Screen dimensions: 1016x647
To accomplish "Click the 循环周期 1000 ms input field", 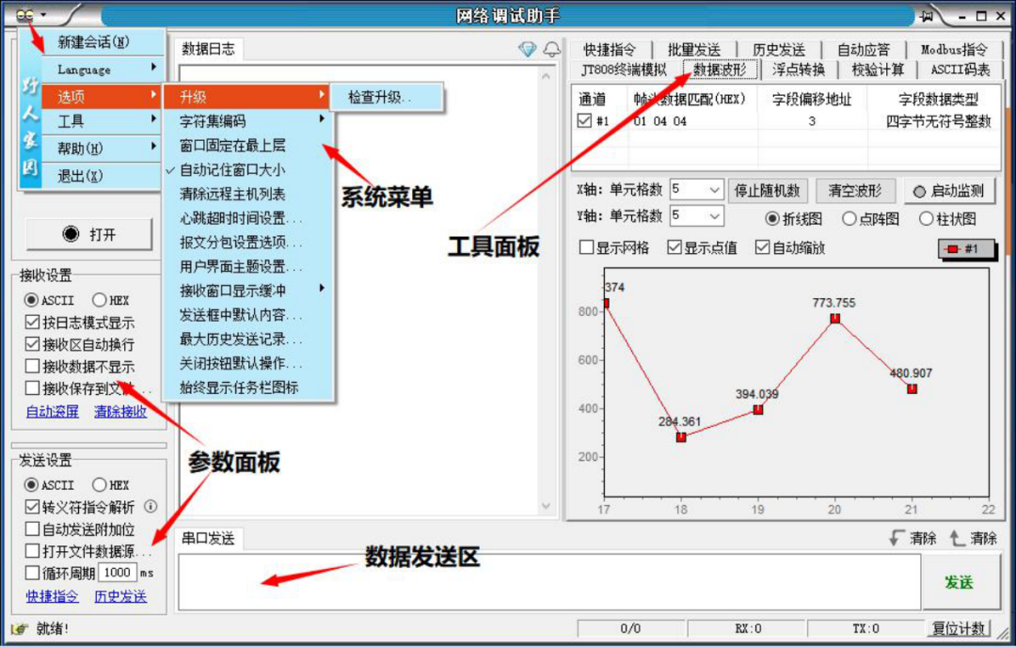I will (x=118, y=573).
